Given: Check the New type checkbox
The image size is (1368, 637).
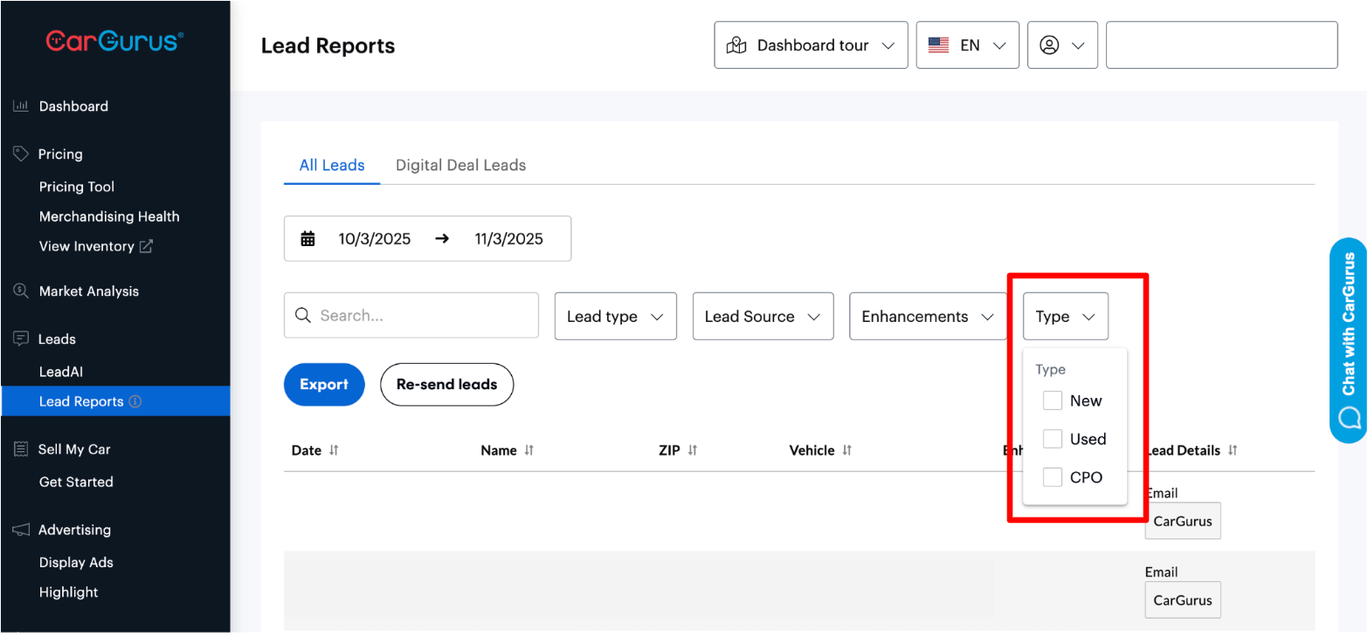Looking at the screenshot, I should (1053, 401).
